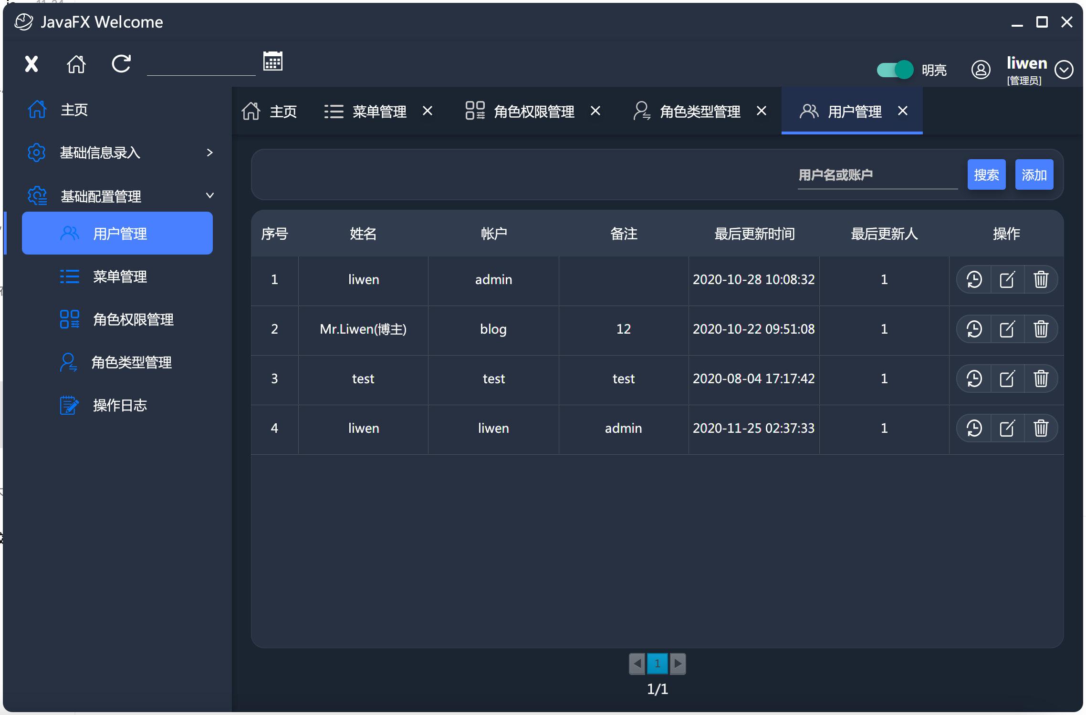Click the user avatar icon near liwen
The image size is (1086, 715).
coord(981,70)
